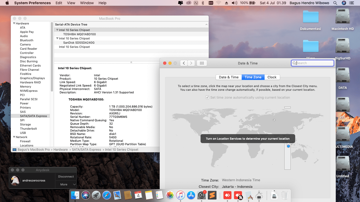
Task: Click Creative Cloud icon in menu bar
Action: [x=188, y=3]
